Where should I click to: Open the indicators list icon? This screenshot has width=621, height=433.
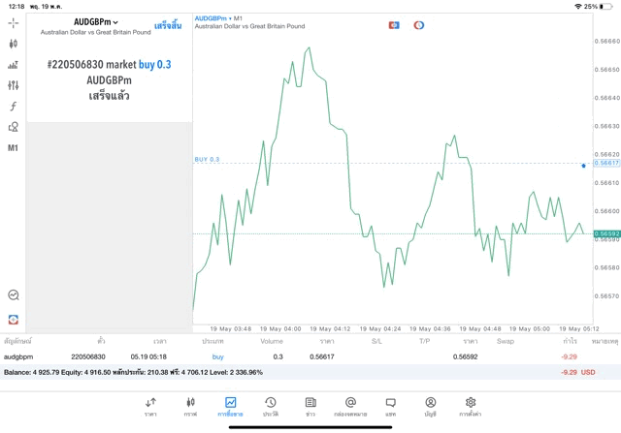tap(13, 65)
